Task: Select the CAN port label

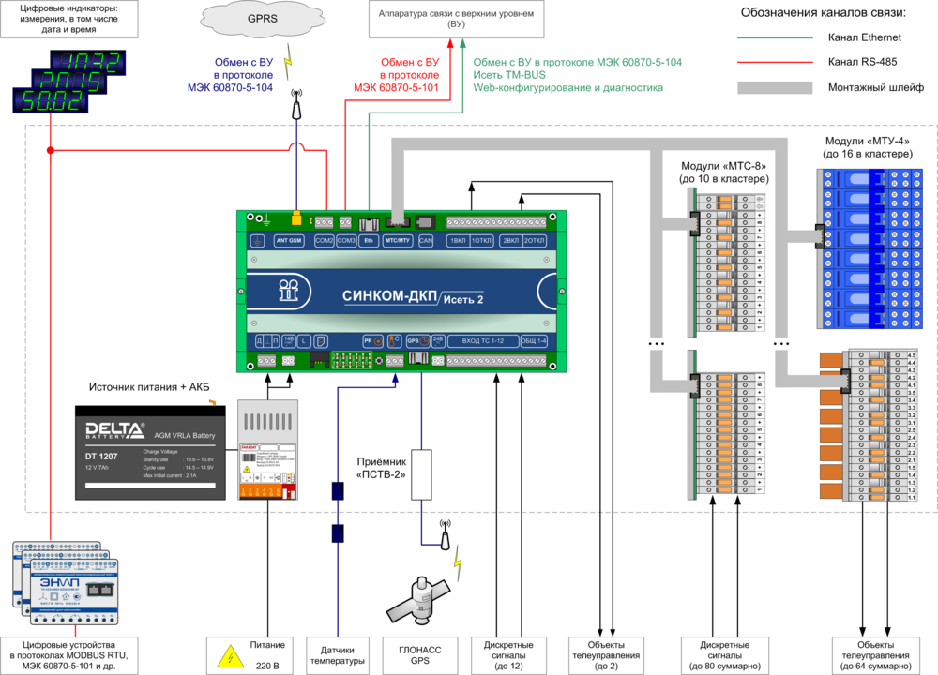Action: [425, 241]
